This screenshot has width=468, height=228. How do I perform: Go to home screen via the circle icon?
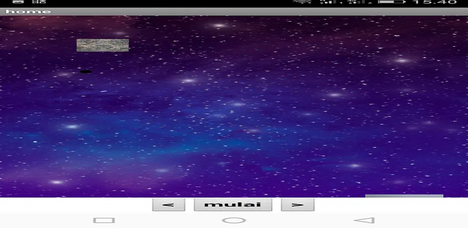(234, 220)
